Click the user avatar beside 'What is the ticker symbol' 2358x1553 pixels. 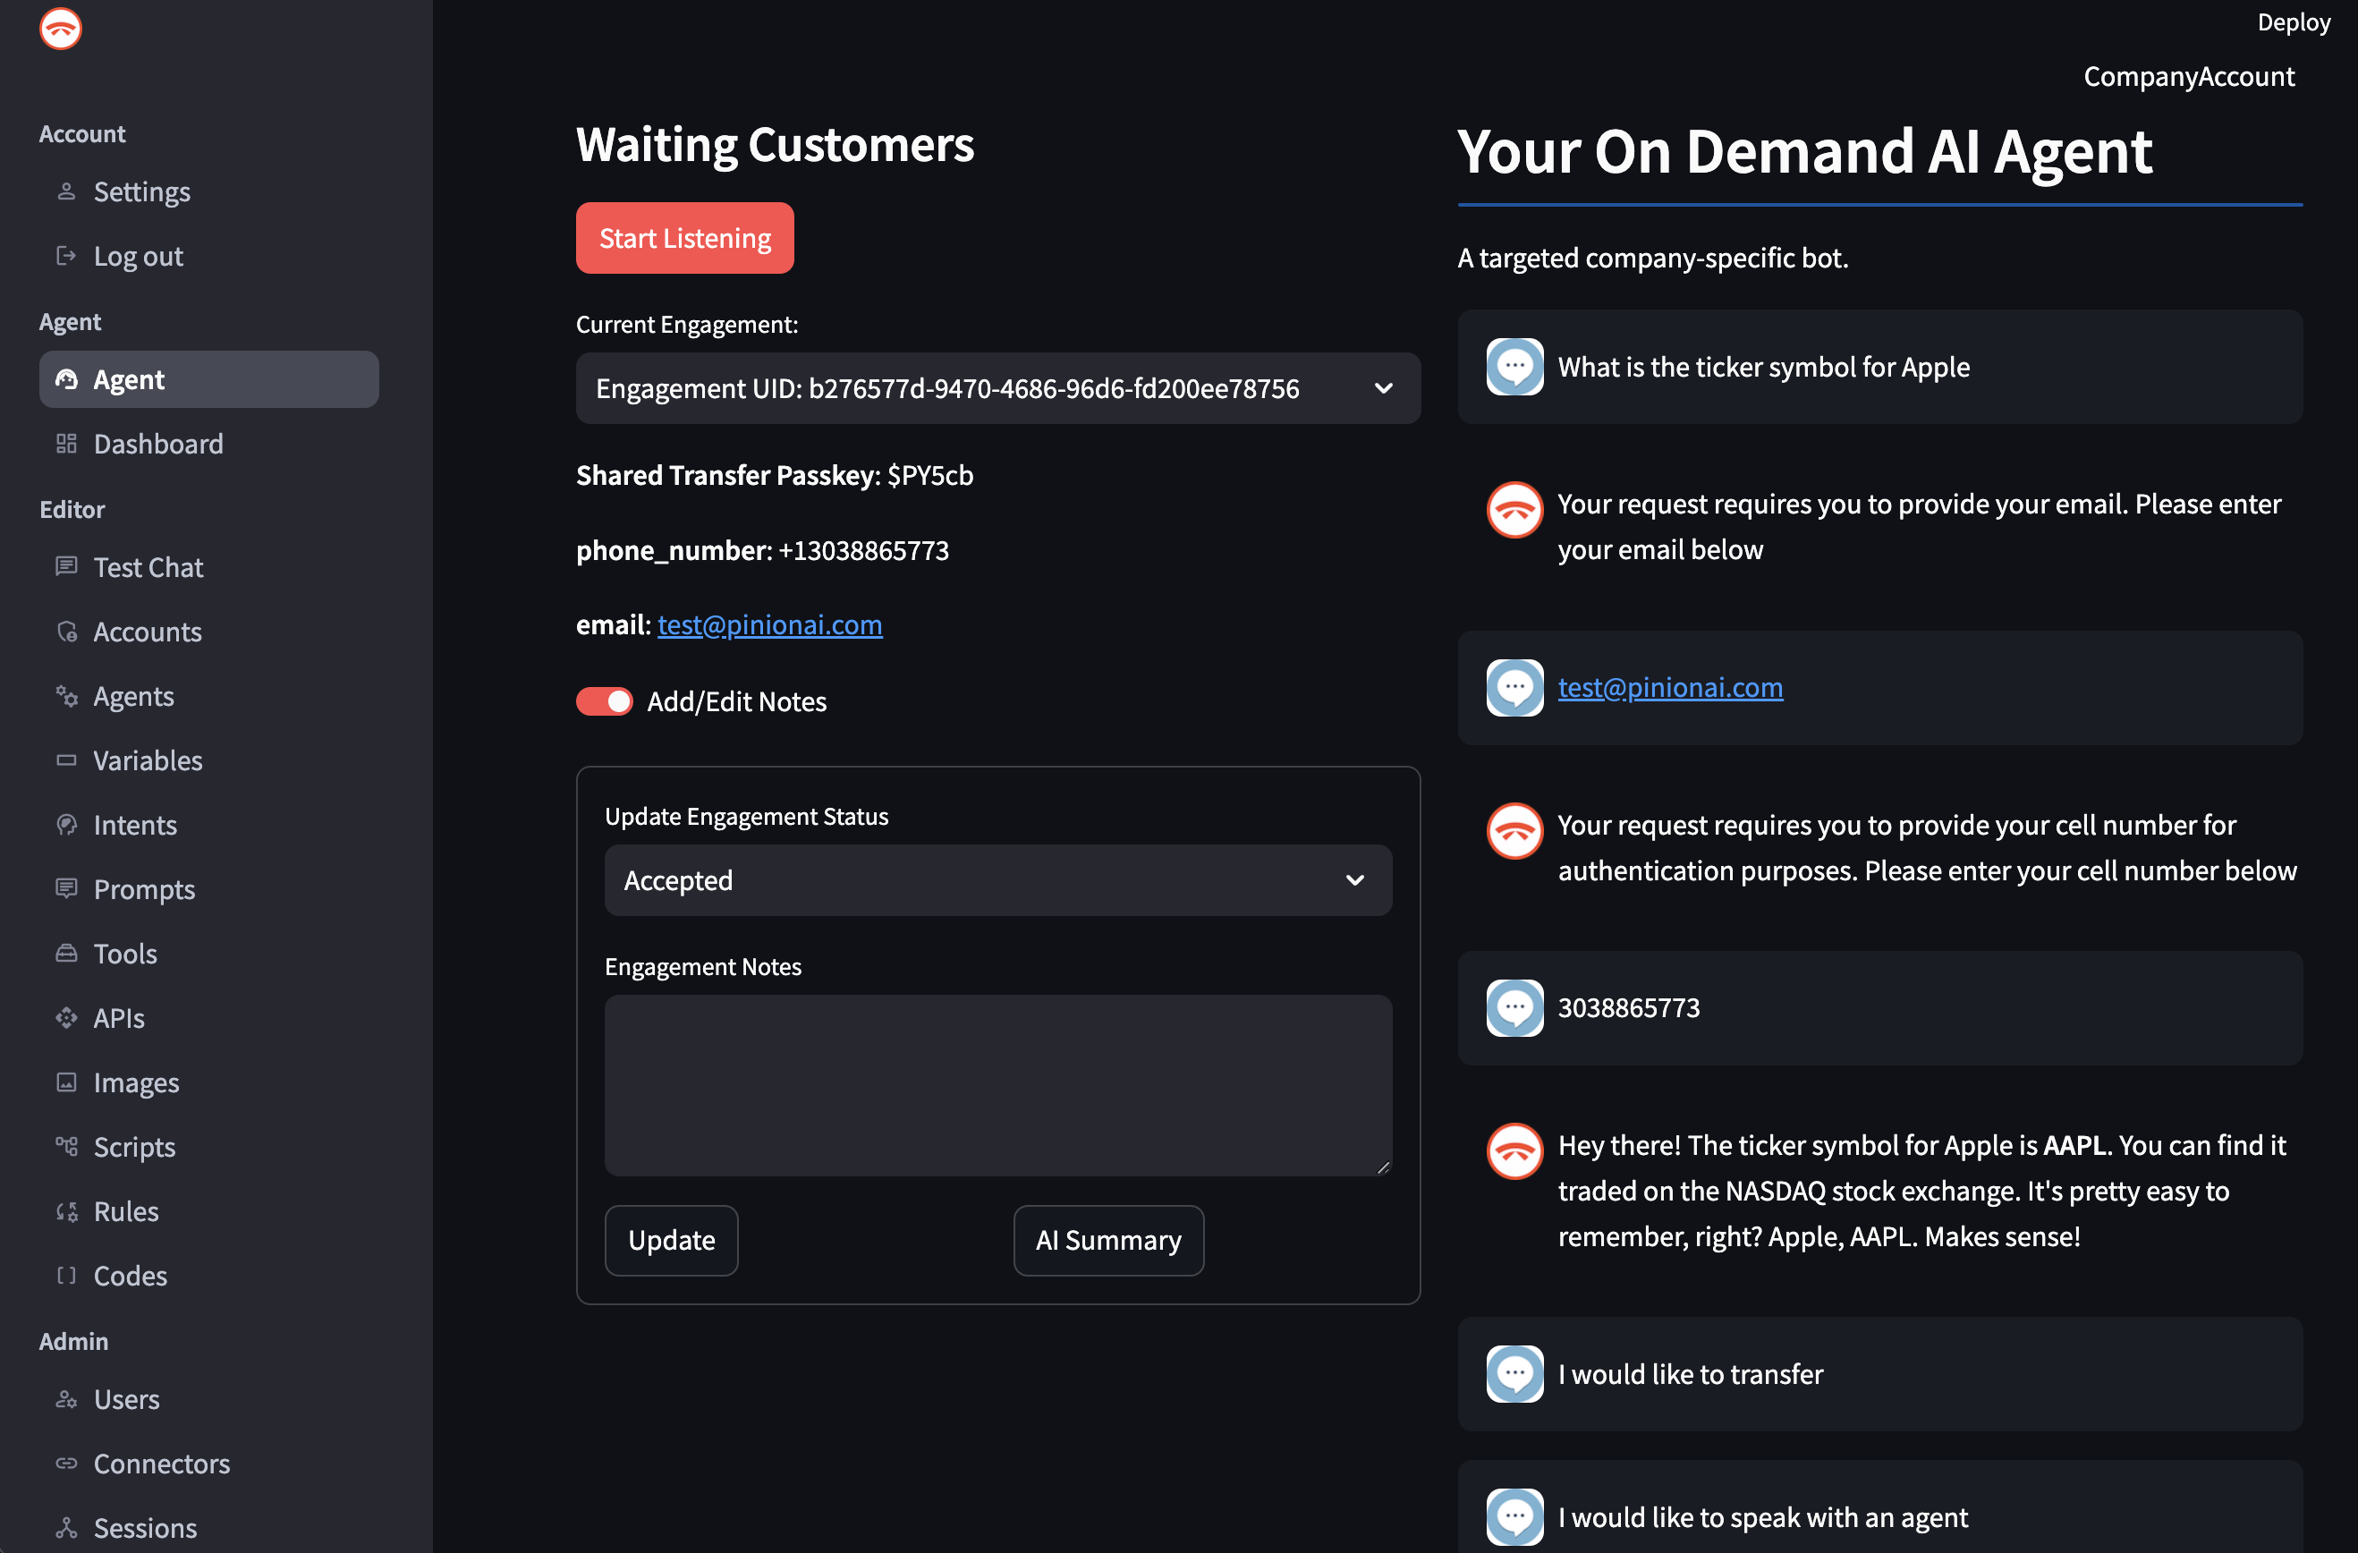[x=1514, y=367]
